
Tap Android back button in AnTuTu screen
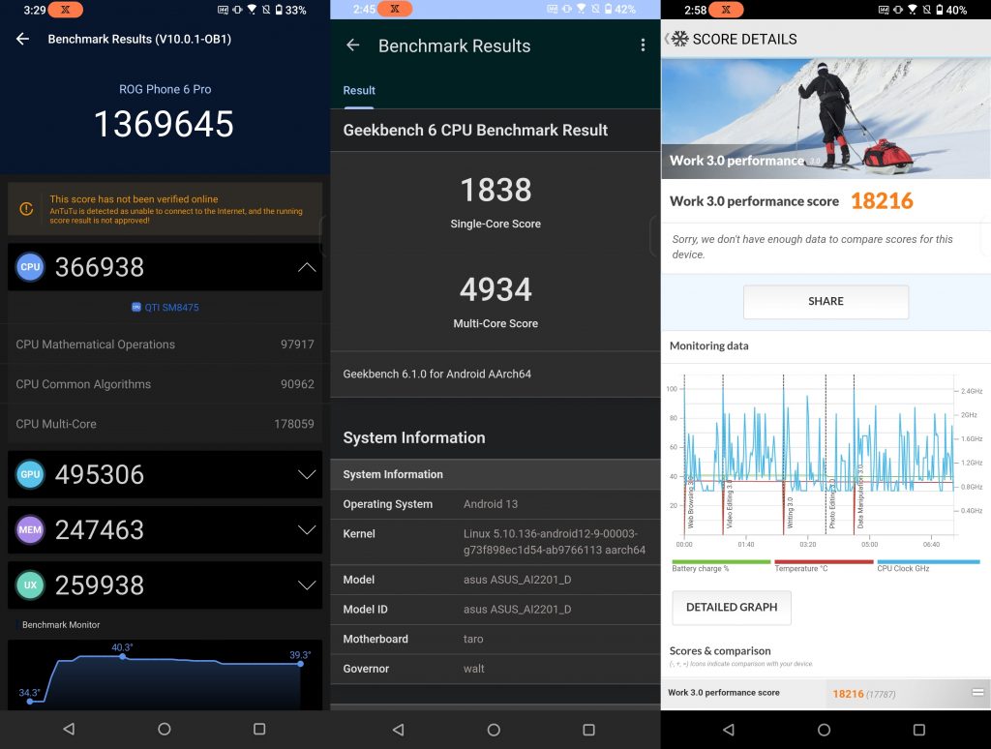(69, 729)
